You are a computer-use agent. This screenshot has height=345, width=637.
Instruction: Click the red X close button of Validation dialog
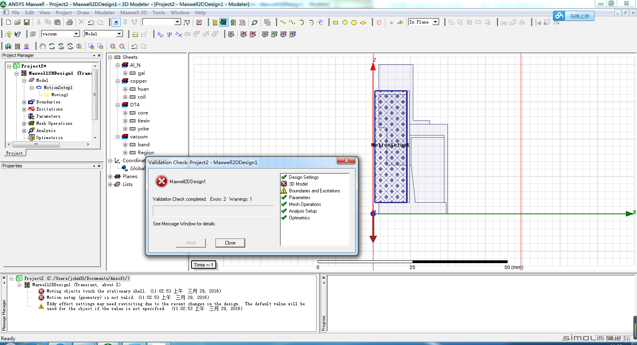point(346,161)
